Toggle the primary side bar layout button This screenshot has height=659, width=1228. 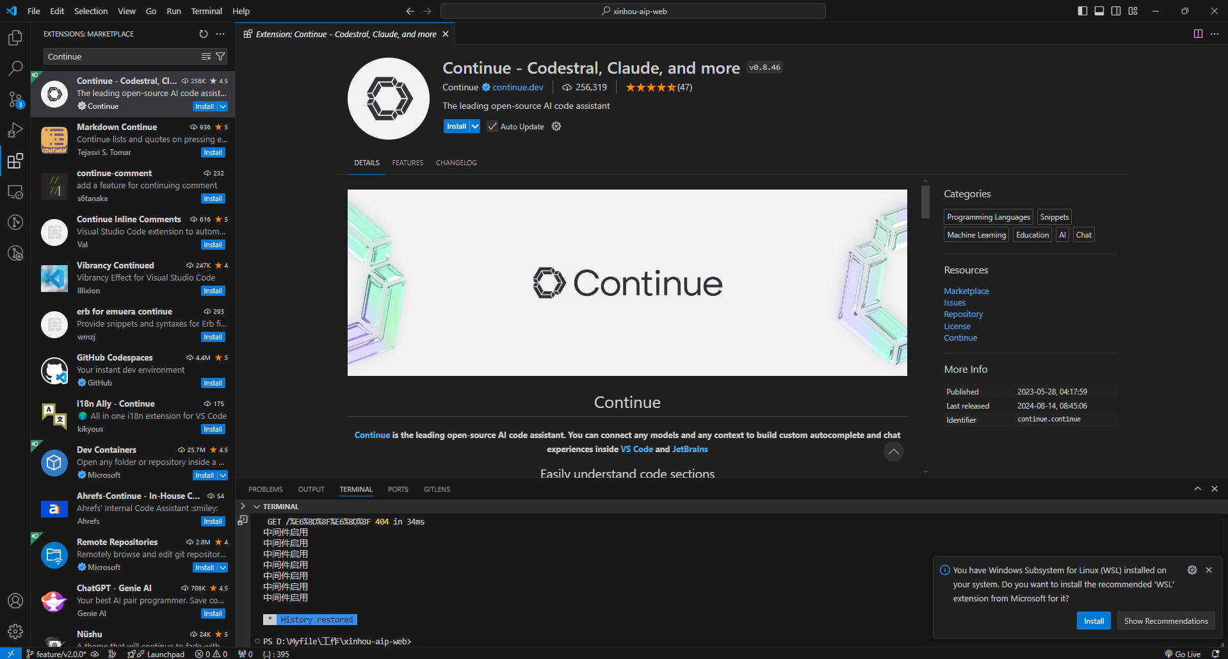pyautogui.click(x=1083, y=11)
